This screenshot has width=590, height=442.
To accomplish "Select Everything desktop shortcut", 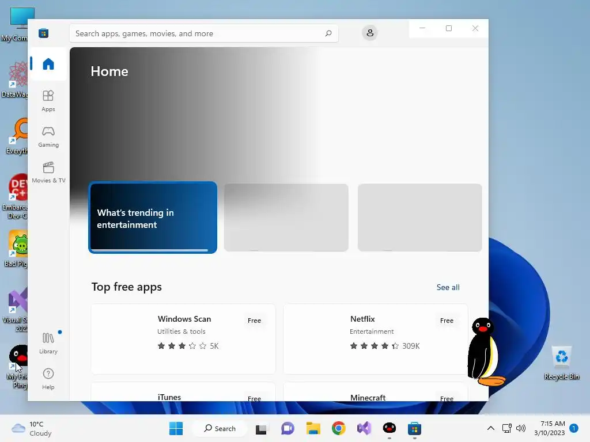I will coord(17,136).
